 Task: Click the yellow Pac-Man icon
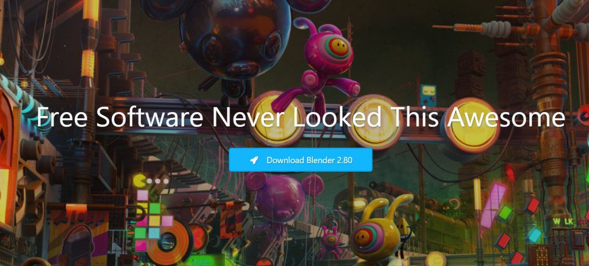coord(139,180)
